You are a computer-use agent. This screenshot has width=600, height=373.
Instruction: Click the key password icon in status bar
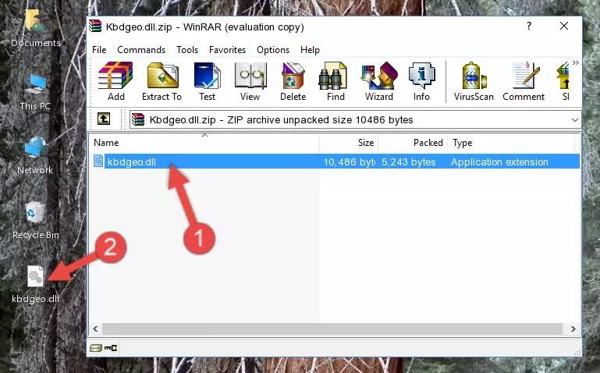click(x=111, y=348)
